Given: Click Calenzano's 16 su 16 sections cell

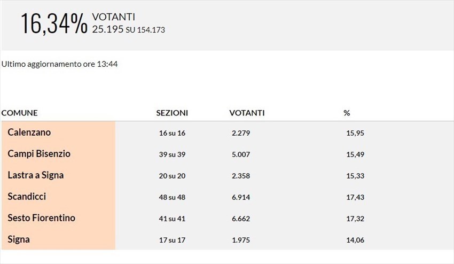Looking at the screenshot, I should pos(172,133).
